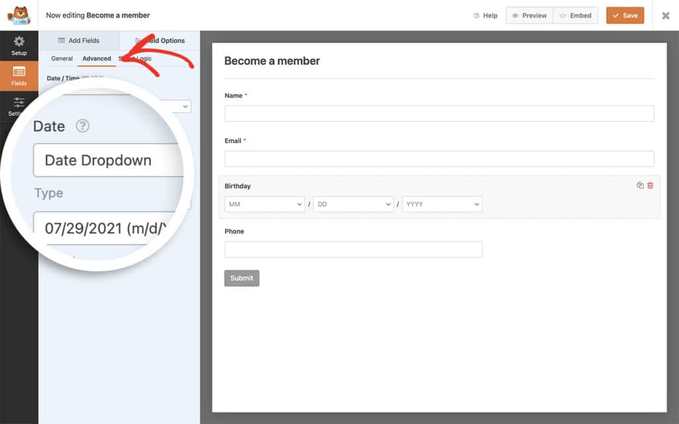Open the Help link
Screen dimensions: 679x424
(x=485, y=16)
